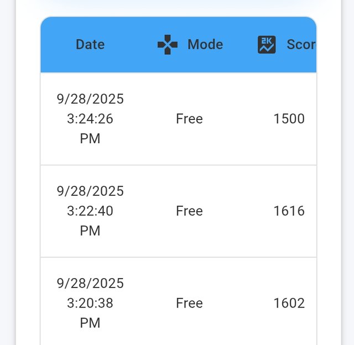Click the score value 1602
This screenshot has width=354, height=345.
[x=289, y=303]
